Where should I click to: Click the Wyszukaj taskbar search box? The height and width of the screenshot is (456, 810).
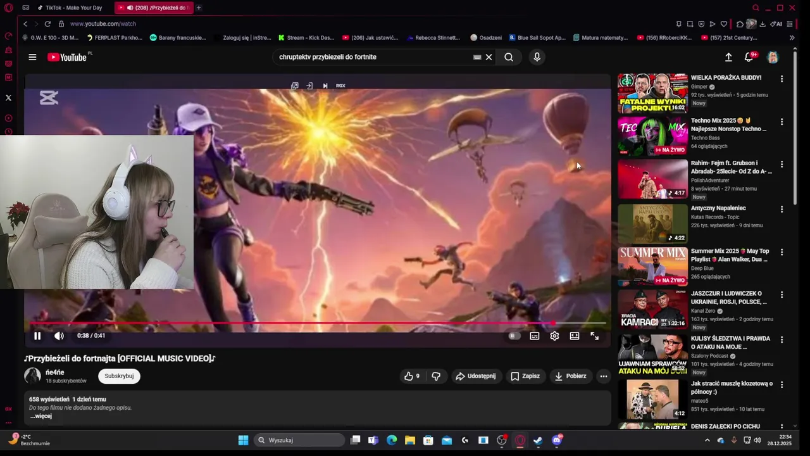[300, 440]
